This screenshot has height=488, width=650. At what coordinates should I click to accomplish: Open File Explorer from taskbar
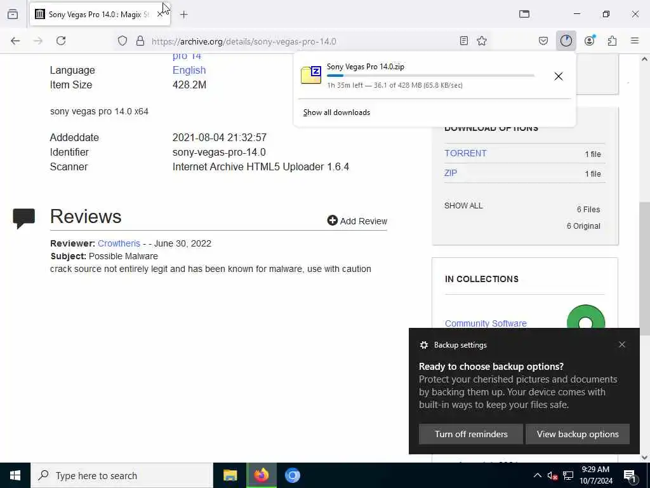tap(230, 475)
